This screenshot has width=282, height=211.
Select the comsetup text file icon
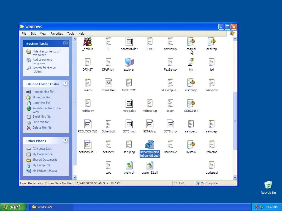point(170,41)
